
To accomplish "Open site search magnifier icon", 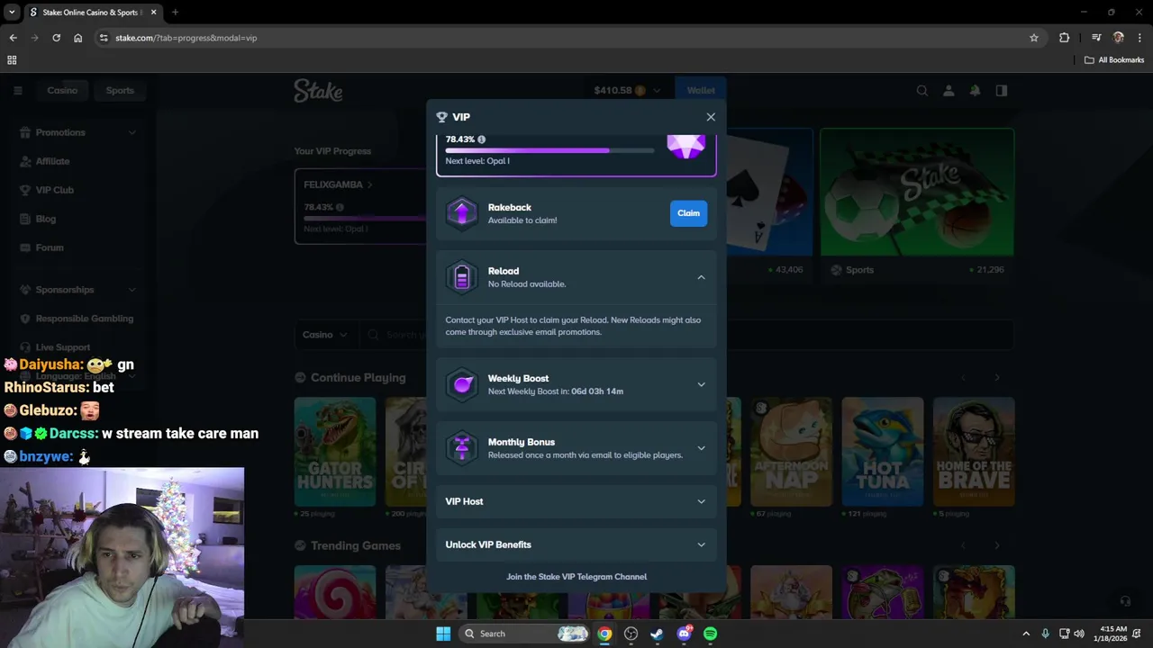I will click(x=921, y=90).
